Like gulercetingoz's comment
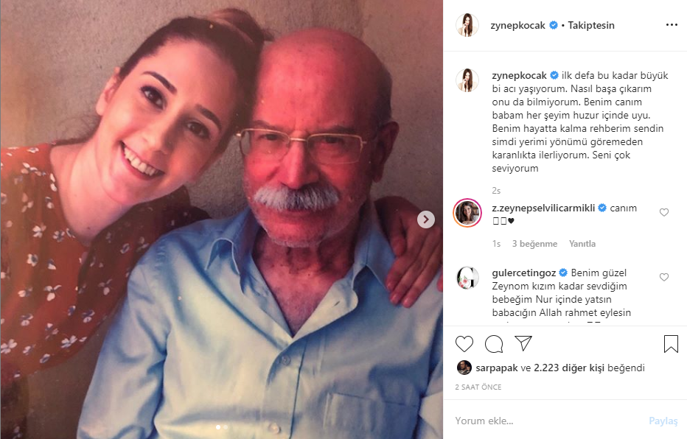 [x=664, y=278]
